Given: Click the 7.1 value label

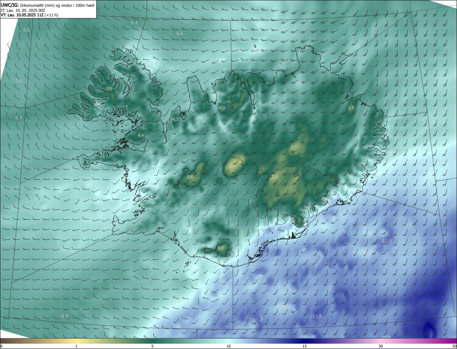Looking at the screenshot, I should coord(34,170).
